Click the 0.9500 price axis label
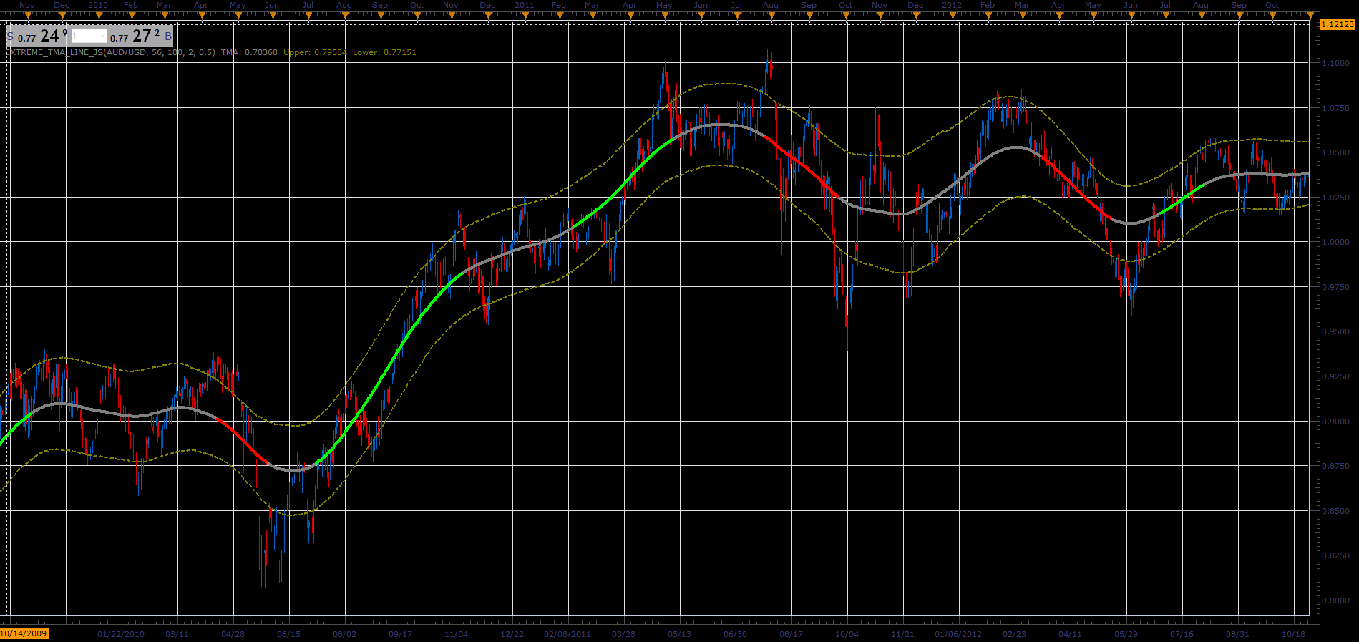This screenshot has width=1359, height=642. [x=1335, y=331]
